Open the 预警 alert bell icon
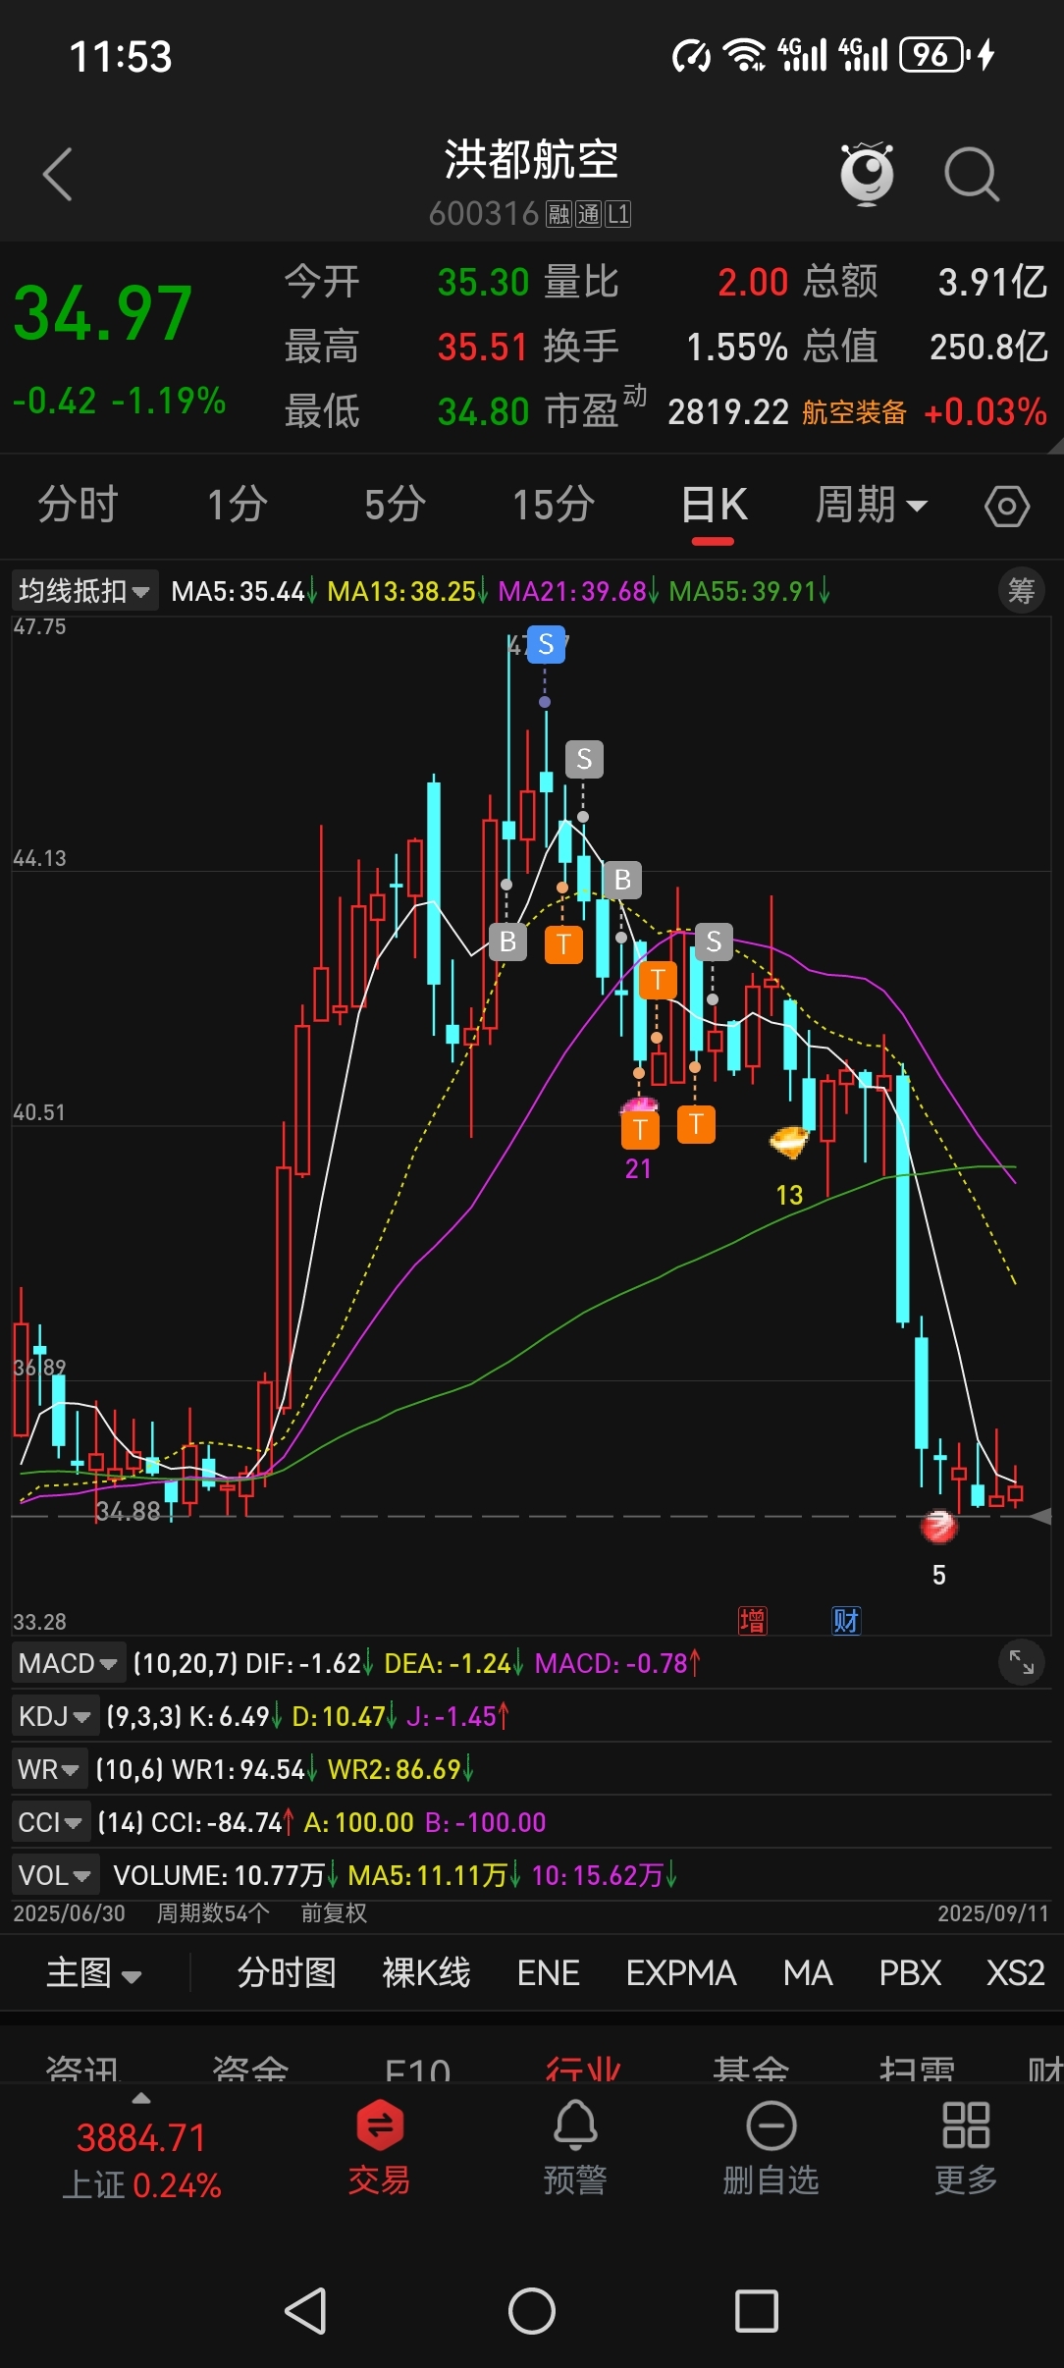1064x2368 pixels. click(575, 2150)
